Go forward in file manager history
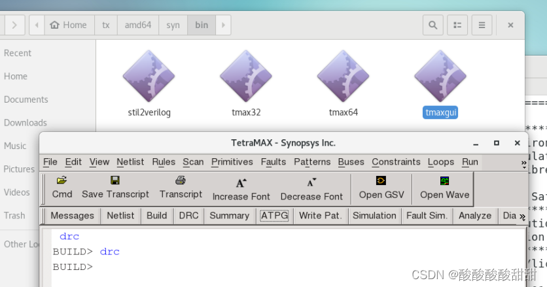This screenshot has height=287, width=547. pos(14,25)
